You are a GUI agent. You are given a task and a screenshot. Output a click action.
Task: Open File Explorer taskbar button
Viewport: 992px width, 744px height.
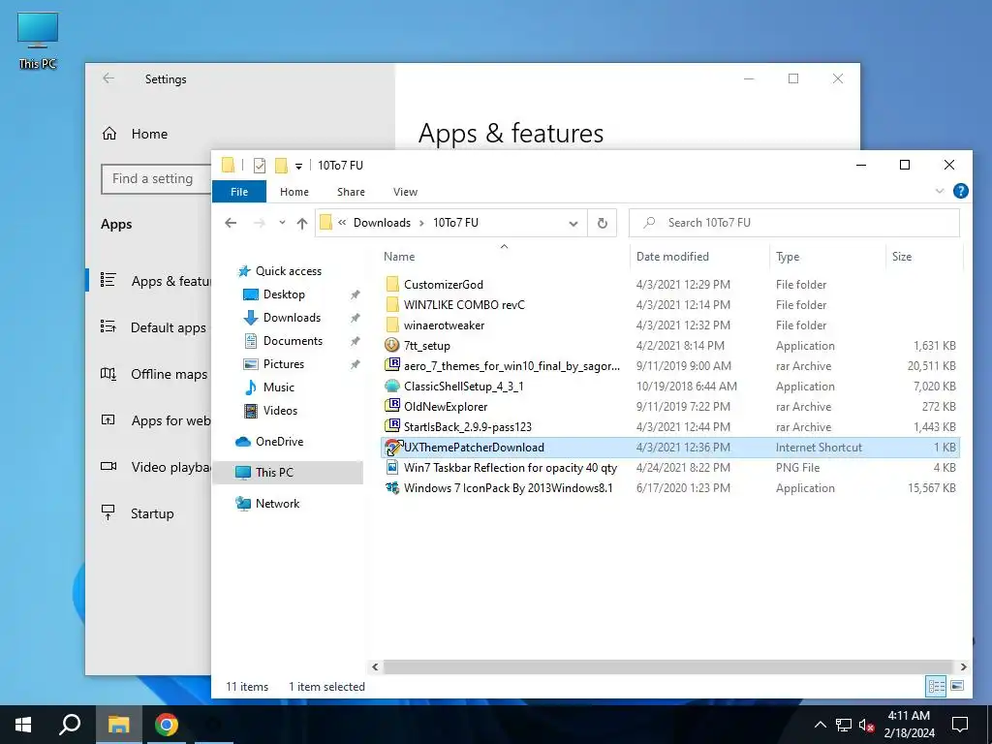pos(118,725)
